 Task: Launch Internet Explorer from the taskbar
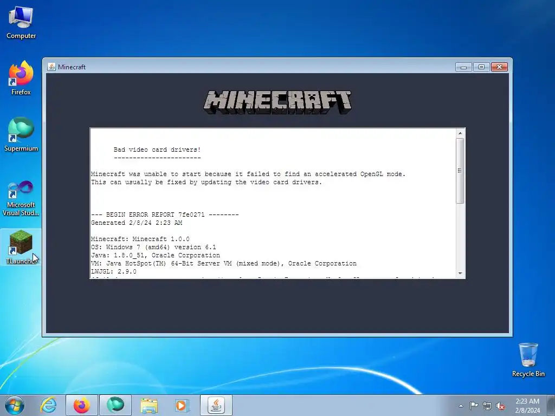tap(48, 405)
